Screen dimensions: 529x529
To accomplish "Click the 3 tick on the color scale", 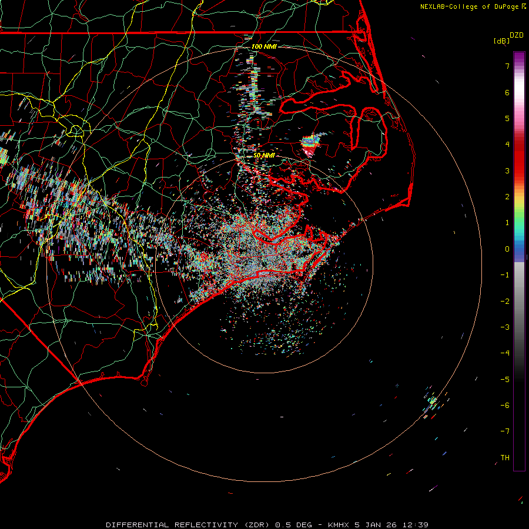I will click(507, 171).
